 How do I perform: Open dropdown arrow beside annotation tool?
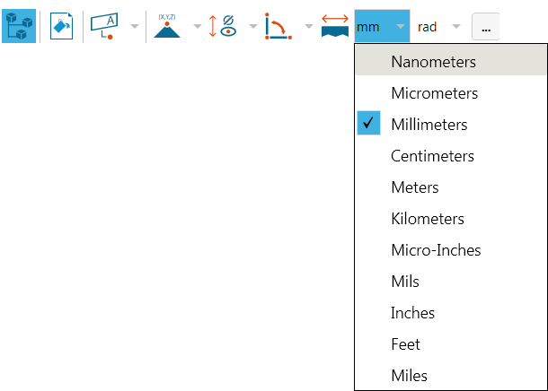[134, 27]
